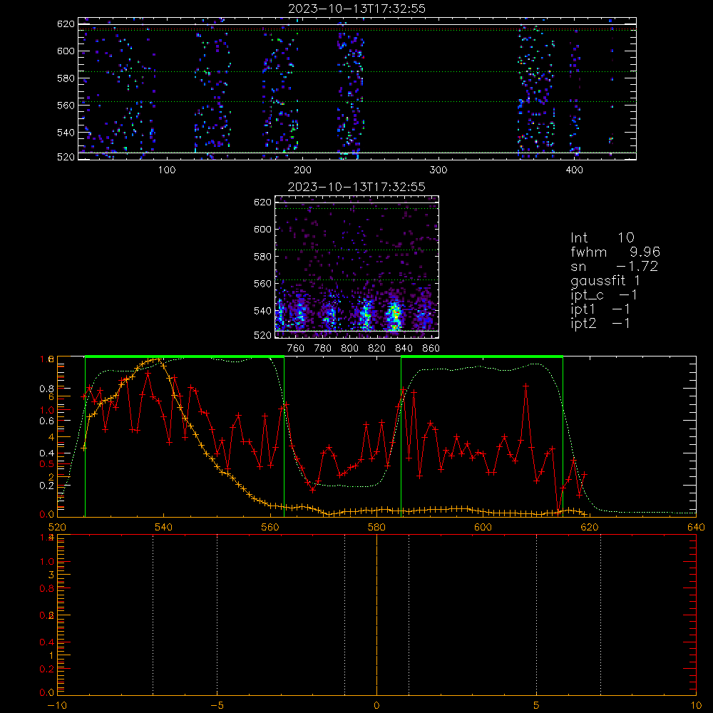This screenshot has height=713, width=713.
Task: Click x-axis label 800 on middle image
Action: click(350, 349)
